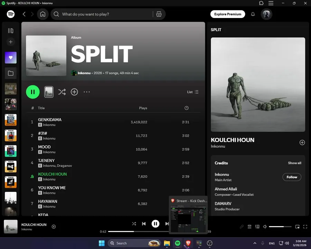The width and height of the screenshot is (311, 249).
Task: Click the Title column header
Action: point(41,108)
